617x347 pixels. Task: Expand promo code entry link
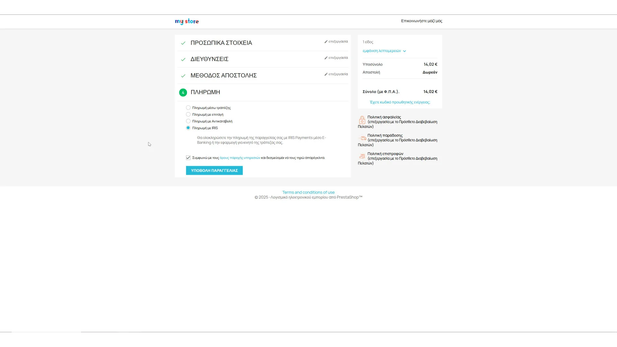click(400, 102)
